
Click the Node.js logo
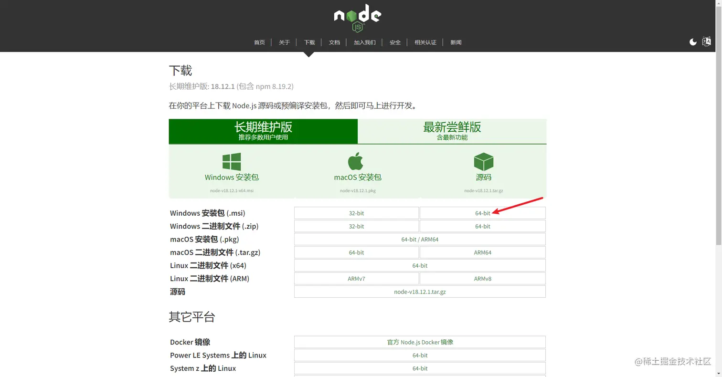(357, 19)
